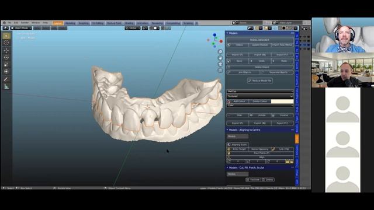Switch perspective/orthographic grid icon in viewport

[x=220, y=71]
